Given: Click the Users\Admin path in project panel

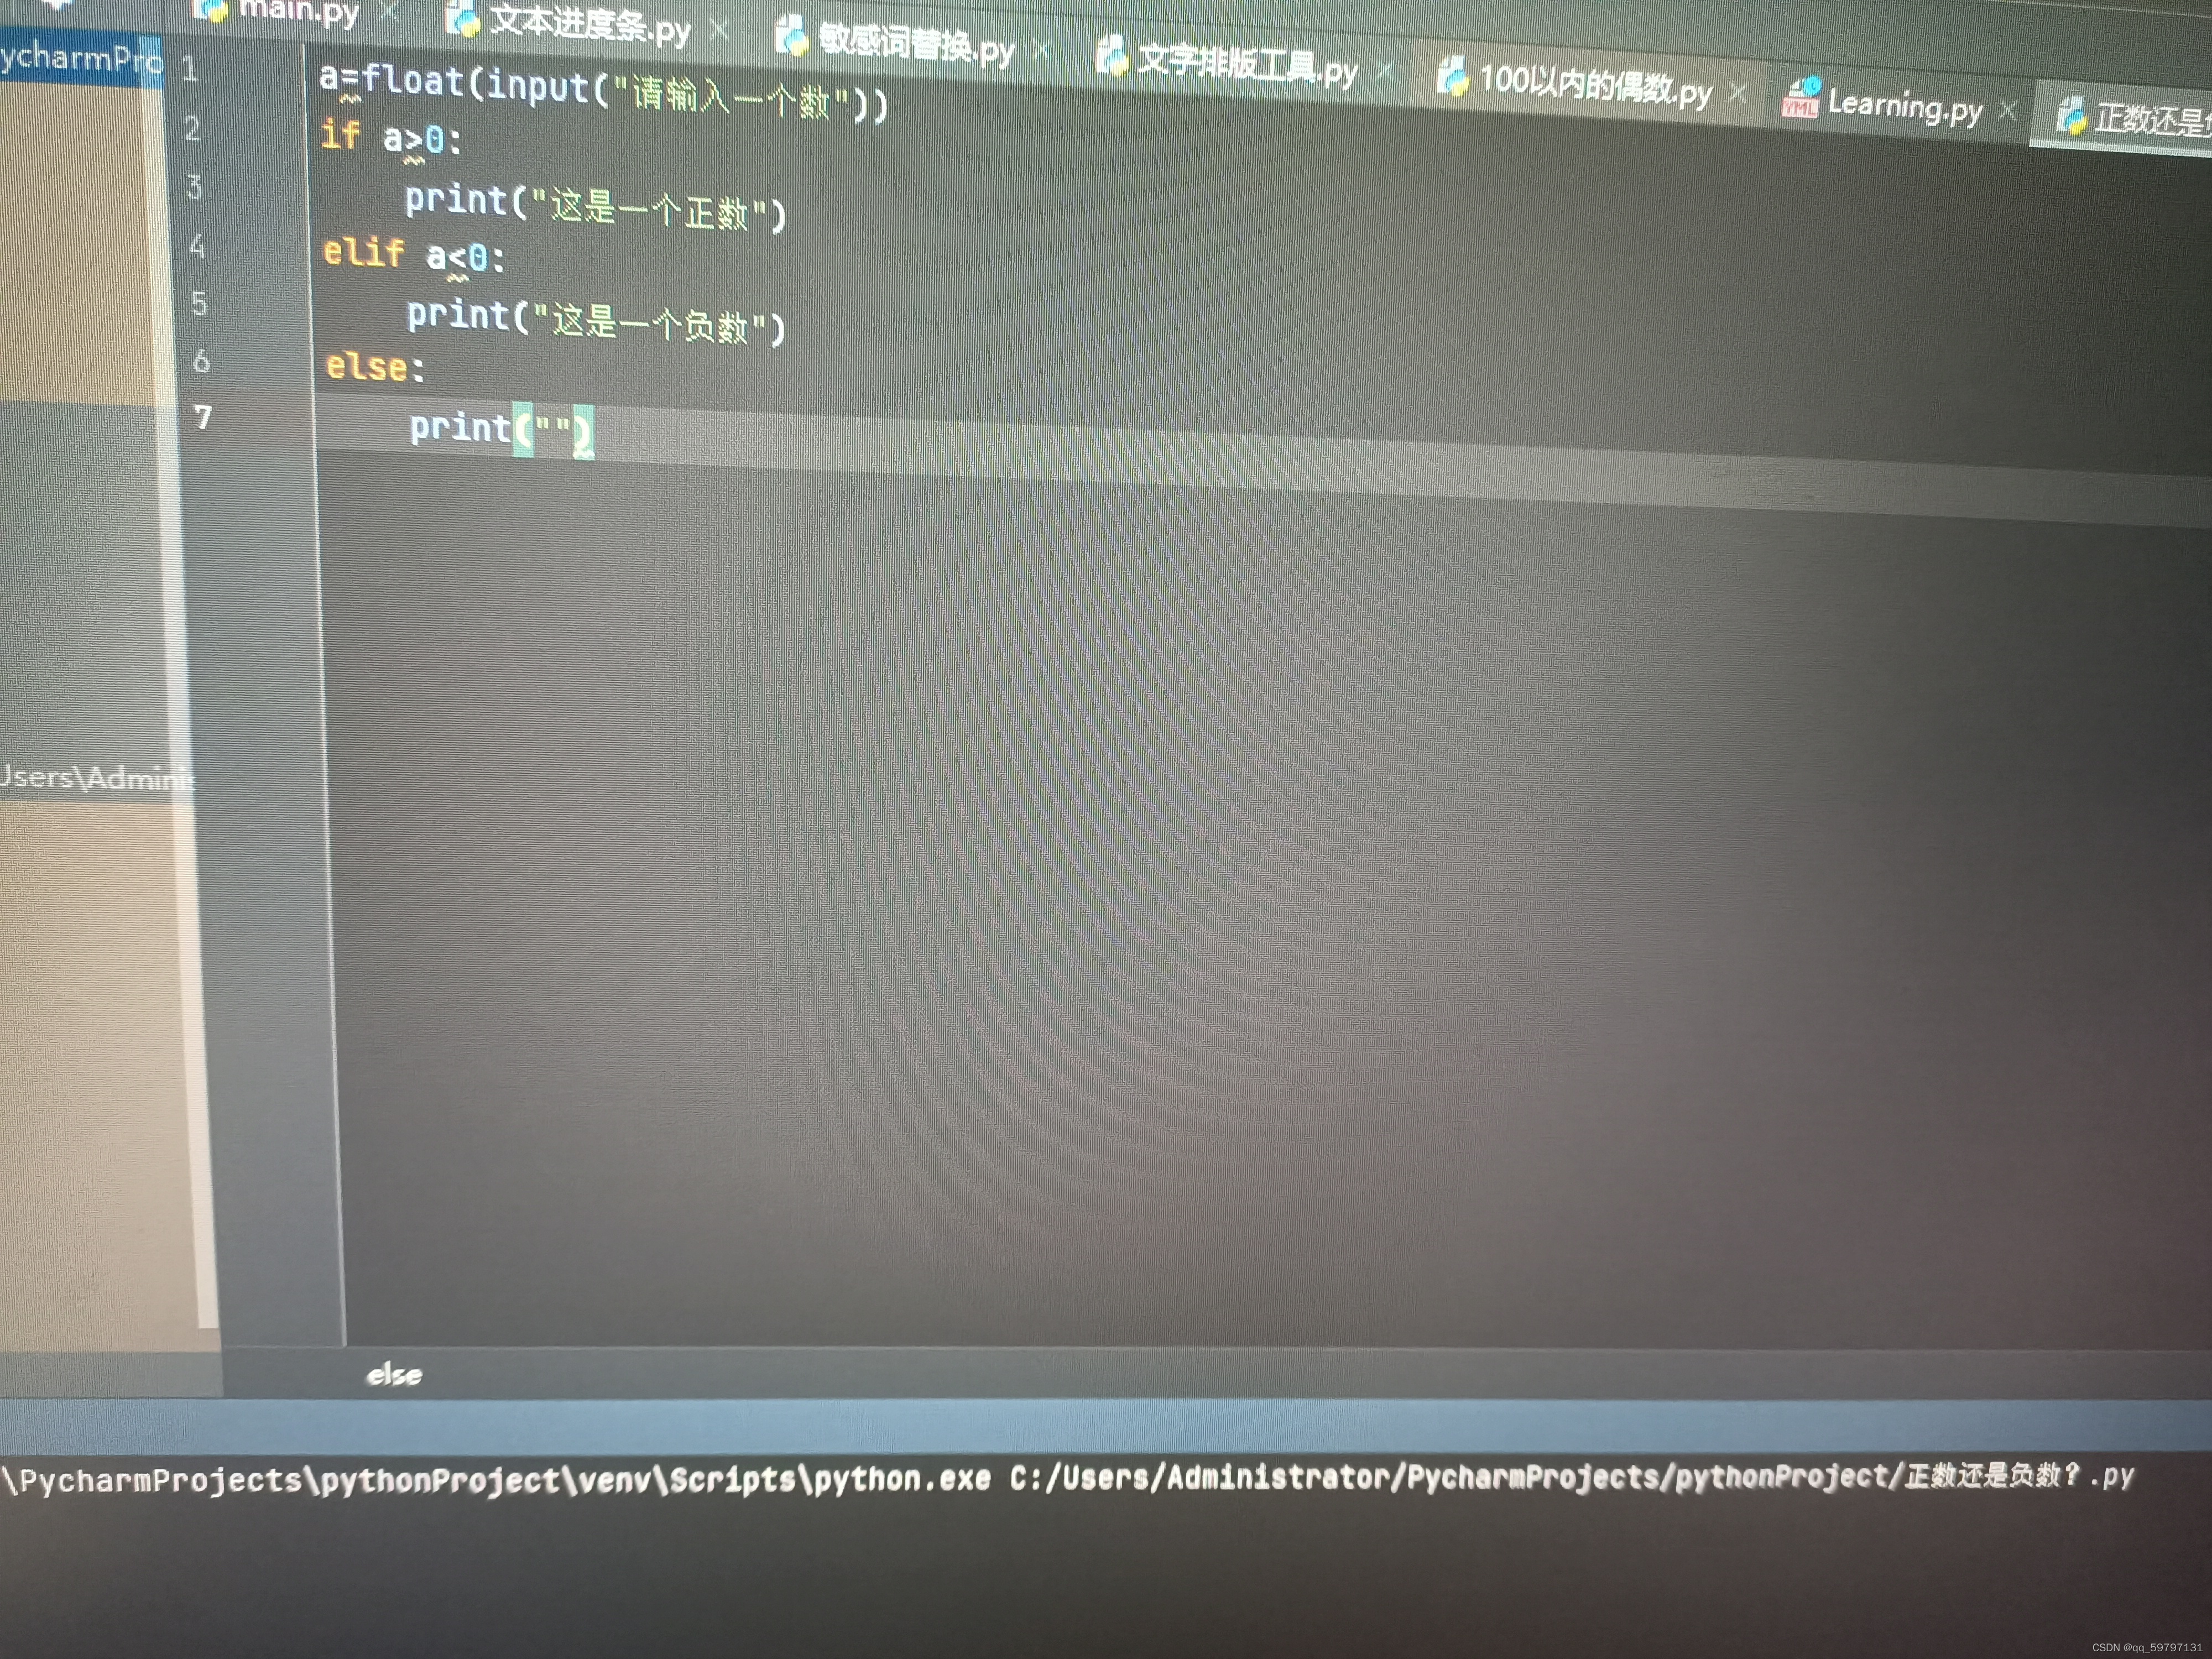Looking at the screenshot, I should pyautogui.click(x=95, y=777).
